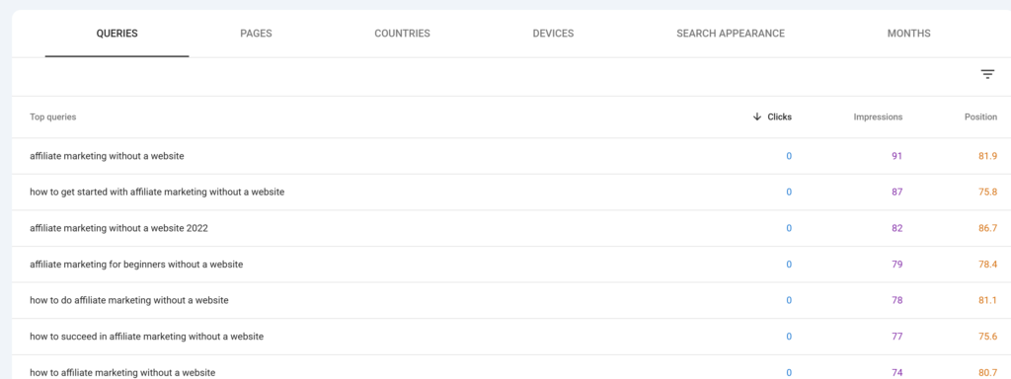The image size is (1011, 379).
Task: Open query 'how to get started with affiliate marketing without a website'
Action: (x=157, y=192)
